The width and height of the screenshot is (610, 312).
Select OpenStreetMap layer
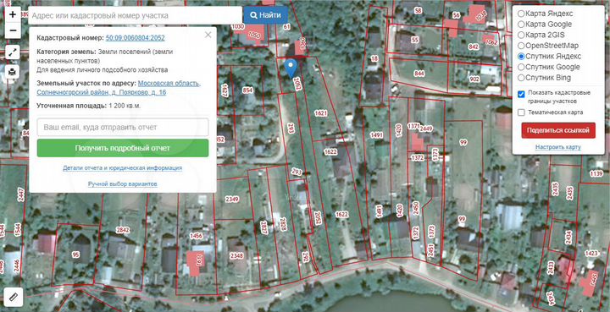[x=548, y=46]
